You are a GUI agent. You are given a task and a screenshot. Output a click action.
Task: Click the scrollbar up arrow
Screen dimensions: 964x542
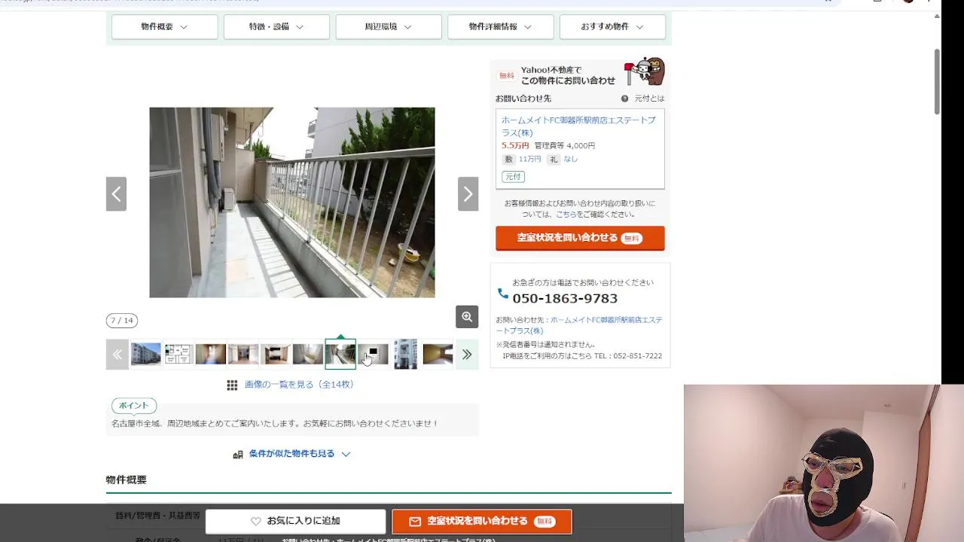pyautogui.click(x=937, y=17)
